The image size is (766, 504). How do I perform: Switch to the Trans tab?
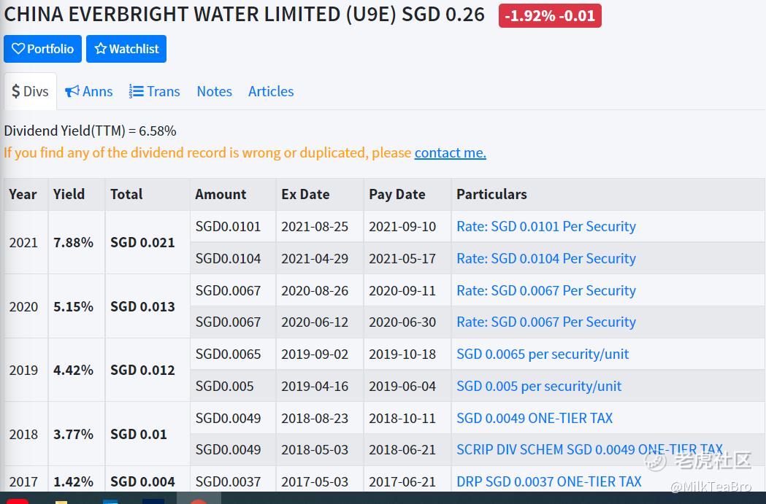[x=154, y=91]
